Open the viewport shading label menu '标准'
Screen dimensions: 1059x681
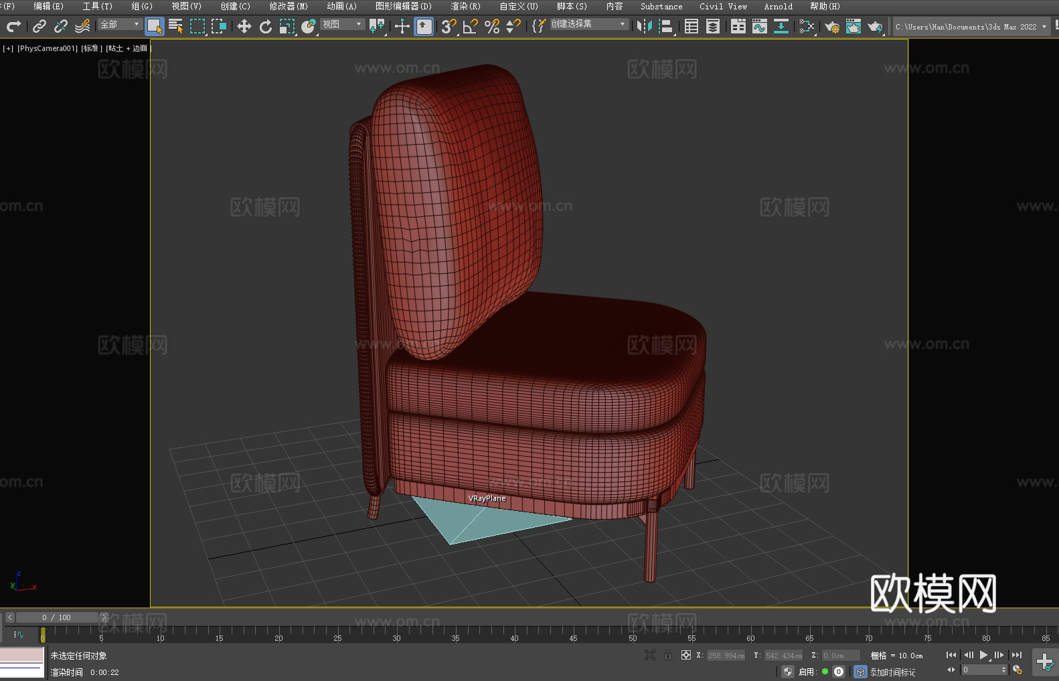tap(92, 48)
